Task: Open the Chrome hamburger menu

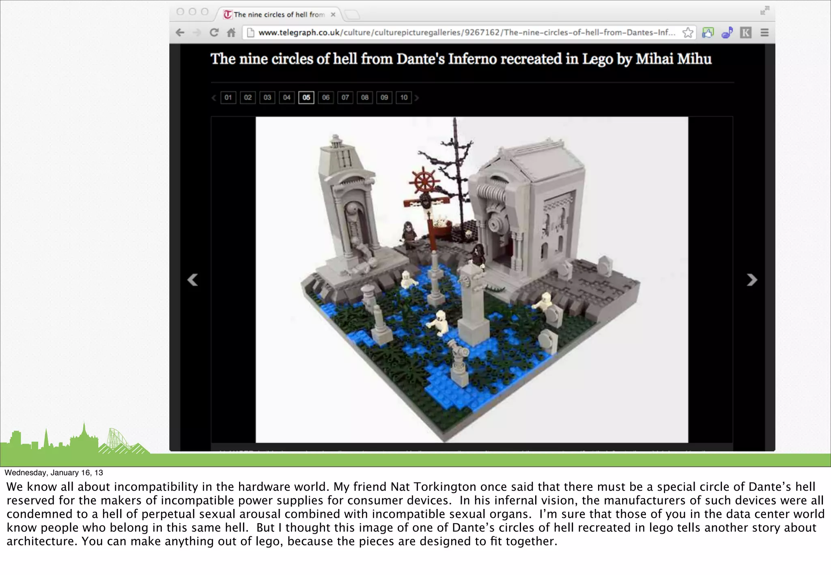Action: coord(764,32)
